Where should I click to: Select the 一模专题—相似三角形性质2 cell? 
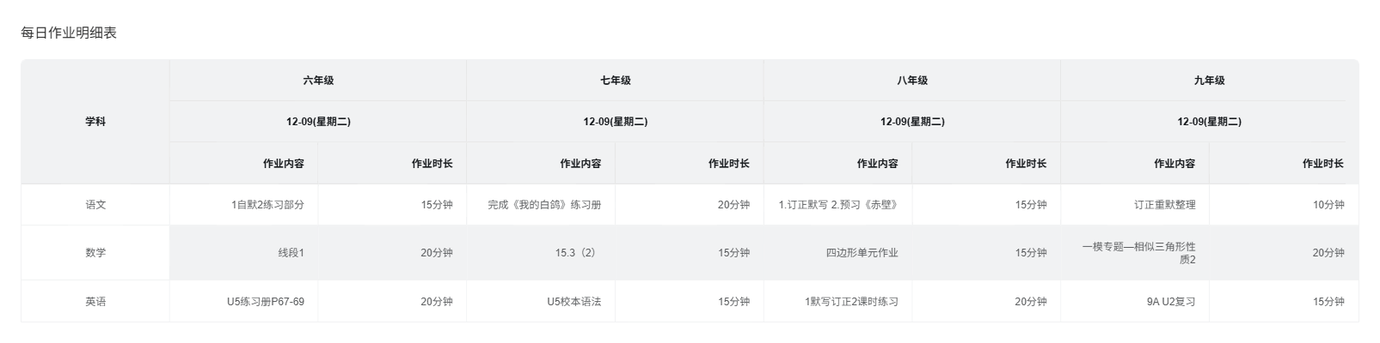[1138, 253]
